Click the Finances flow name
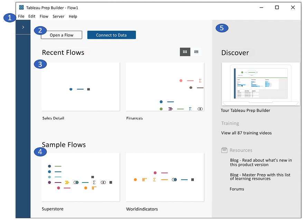This screenshot has width=303, height=220. tap(134, 118)
